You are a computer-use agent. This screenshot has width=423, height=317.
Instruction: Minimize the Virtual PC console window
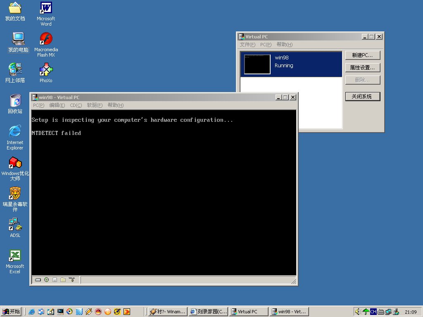coord(365,37)
